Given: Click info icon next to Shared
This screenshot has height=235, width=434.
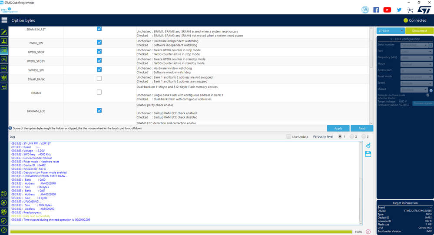Looking at the screenshot, I should tap(431, 90).
